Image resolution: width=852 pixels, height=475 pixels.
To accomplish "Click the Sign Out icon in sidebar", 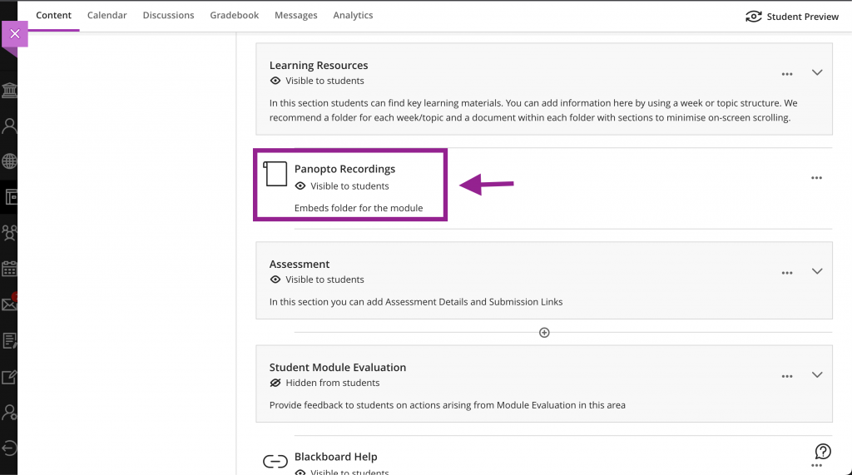I will click(9, 448).
